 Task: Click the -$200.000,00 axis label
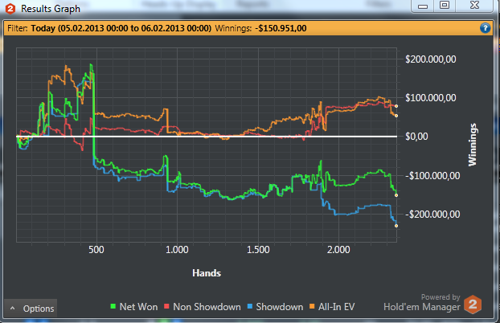pyautogui.click(x=432, y=215)
